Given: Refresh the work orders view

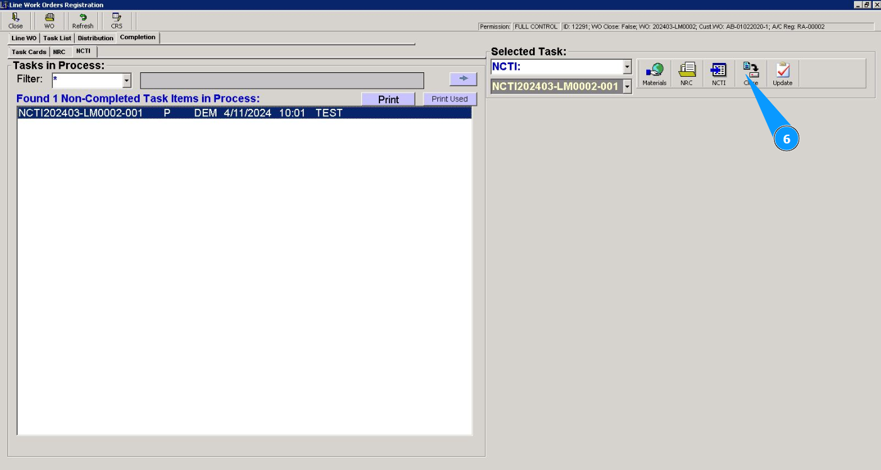Looking at the screenshot, I should 82,21.
